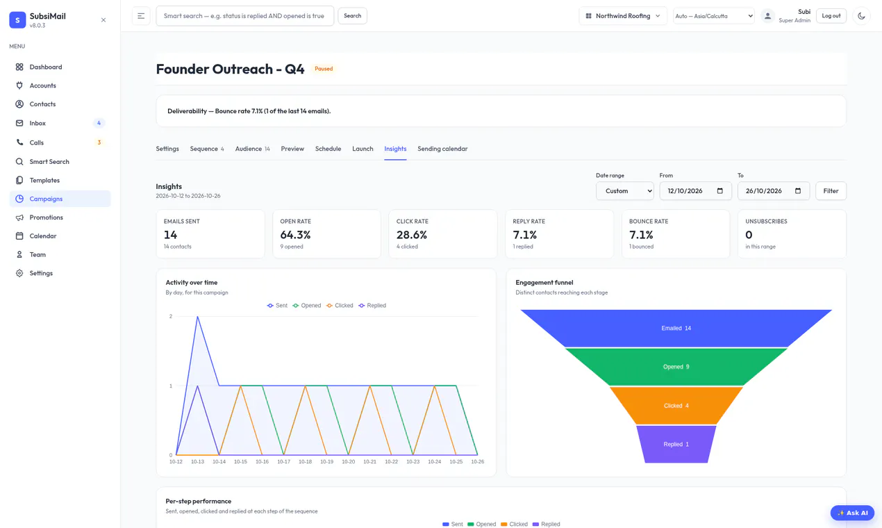Click the Log out button
The width and height of the screenshot is (882, 528).
831,16
